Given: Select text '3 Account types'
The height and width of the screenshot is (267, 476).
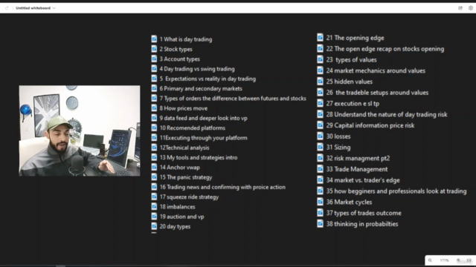Looking at the screenshot, I should pyautogui.click(x=180, y=59).
